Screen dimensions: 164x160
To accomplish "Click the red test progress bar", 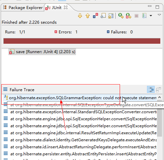I will click(x=82, y=41).
